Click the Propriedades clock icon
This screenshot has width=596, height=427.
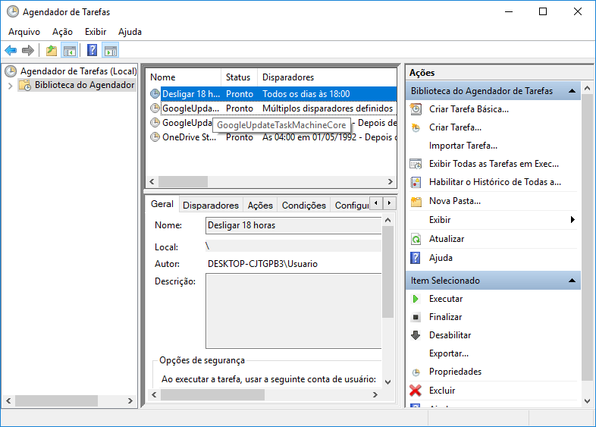pos(416,372)
